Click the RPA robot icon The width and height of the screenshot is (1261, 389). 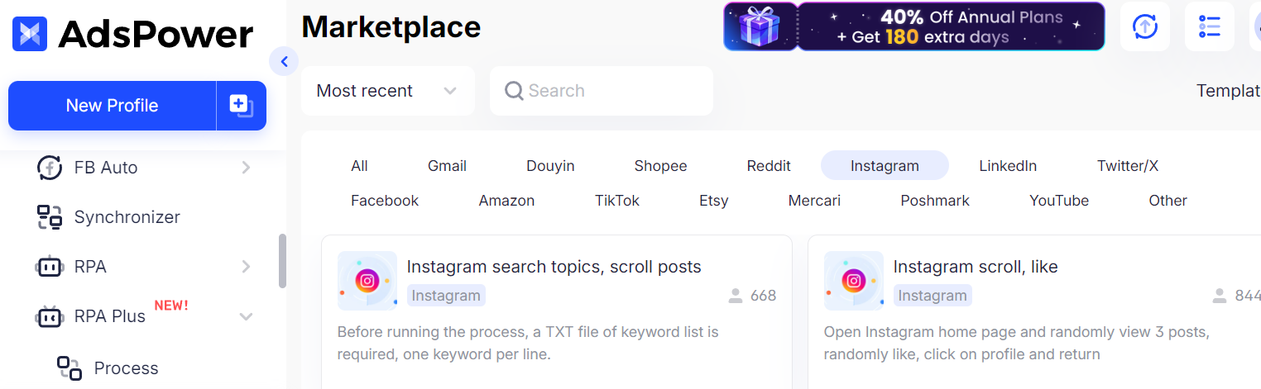pos(50,267)
